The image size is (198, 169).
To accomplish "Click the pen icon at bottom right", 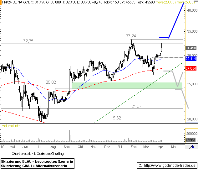I will [x=192, y=147].
